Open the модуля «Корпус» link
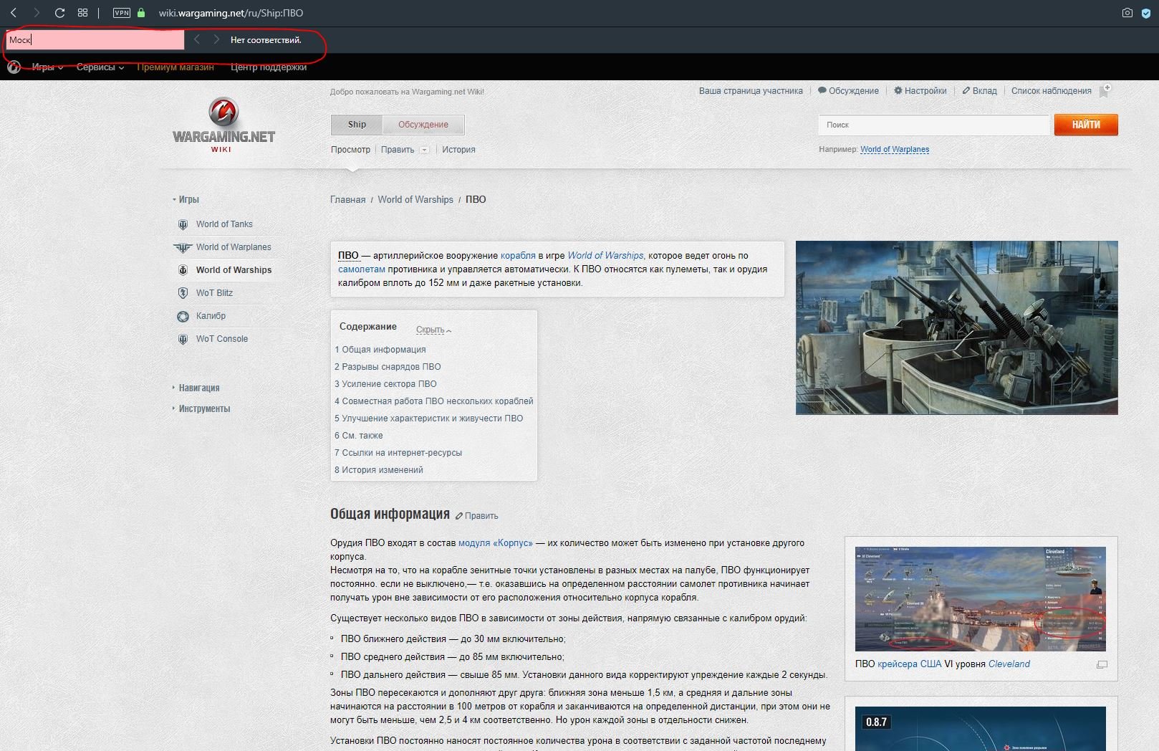Image resolution: width=1159 pixels, height=751 pixels. click(496, 543)
